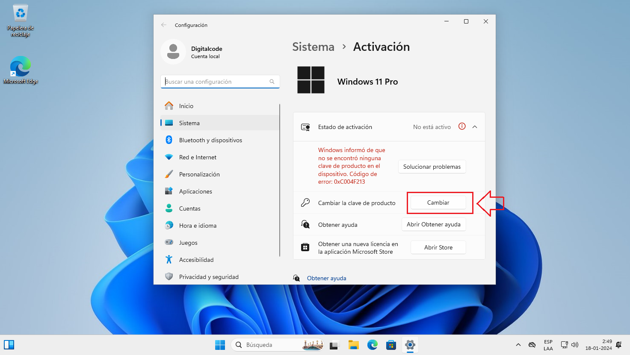Click the search magnifier icon in Settings

click(272, 82)
